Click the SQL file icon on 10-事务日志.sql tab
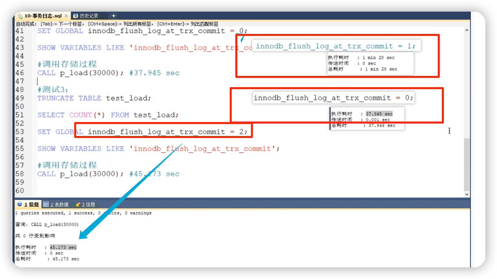The width and height of the screenshot is (497, 279). [20, 15]
